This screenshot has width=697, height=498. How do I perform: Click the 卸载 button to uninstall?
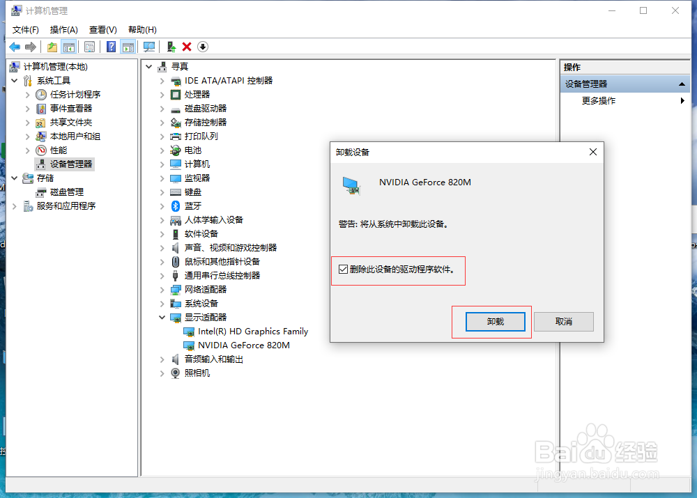click(495, 322)
